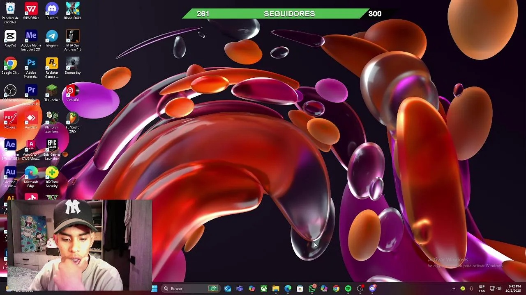Select the MTA San Andreas 1.6 icon

(73, 41)
